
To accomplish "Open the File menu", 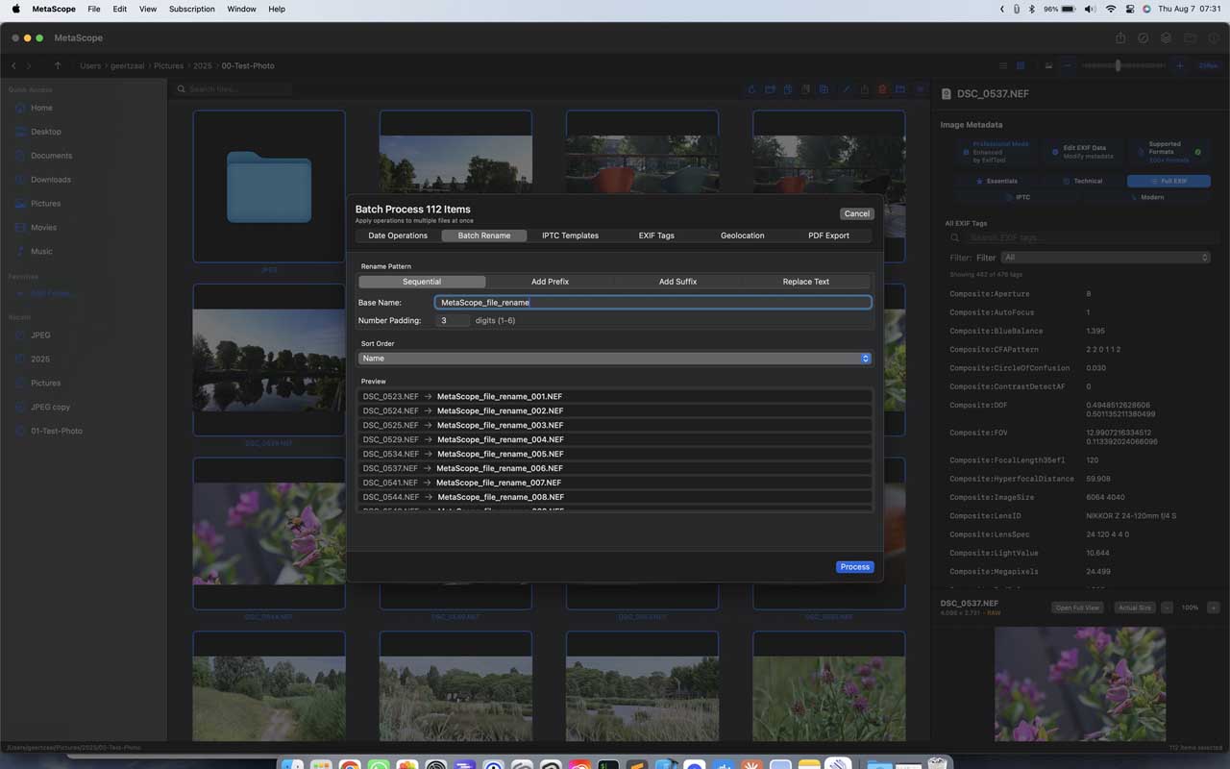I will click(93, 9).
